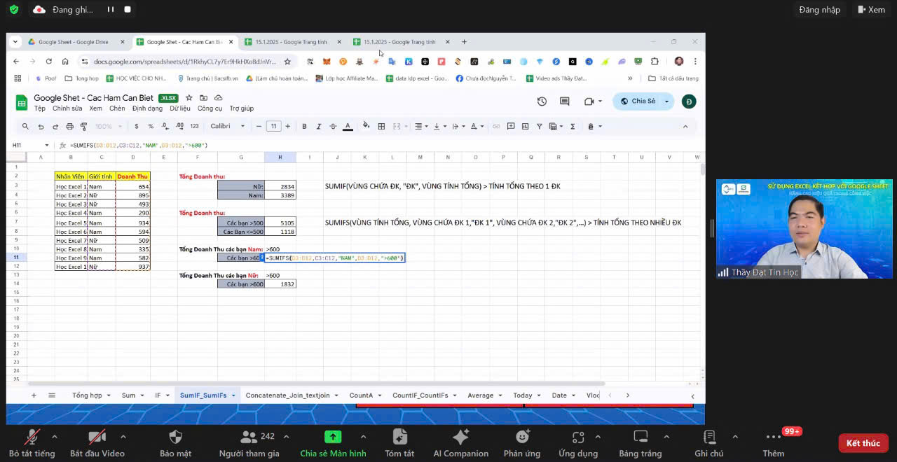This screenshot has width=897, height=462.
Task: Open the Chỉnh sửa menu
Action: (67, 108)
